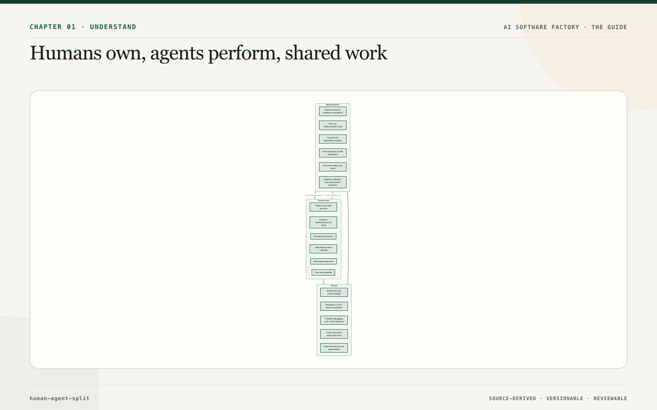The image size is (657, 410).
Task: Click the 'CHAPTER 01 · UNDERSTAND' header text
Action: tap(83, 27)
